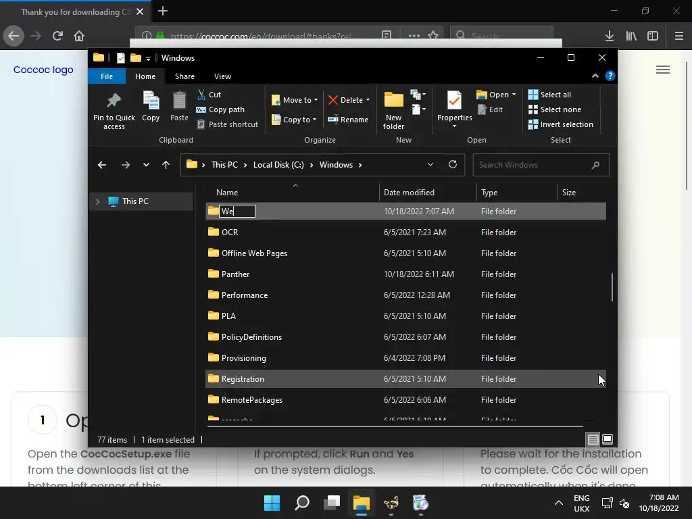Open a new Firefox tab
The width and height of the screenshot is (692, 519).
click(163, 11)
